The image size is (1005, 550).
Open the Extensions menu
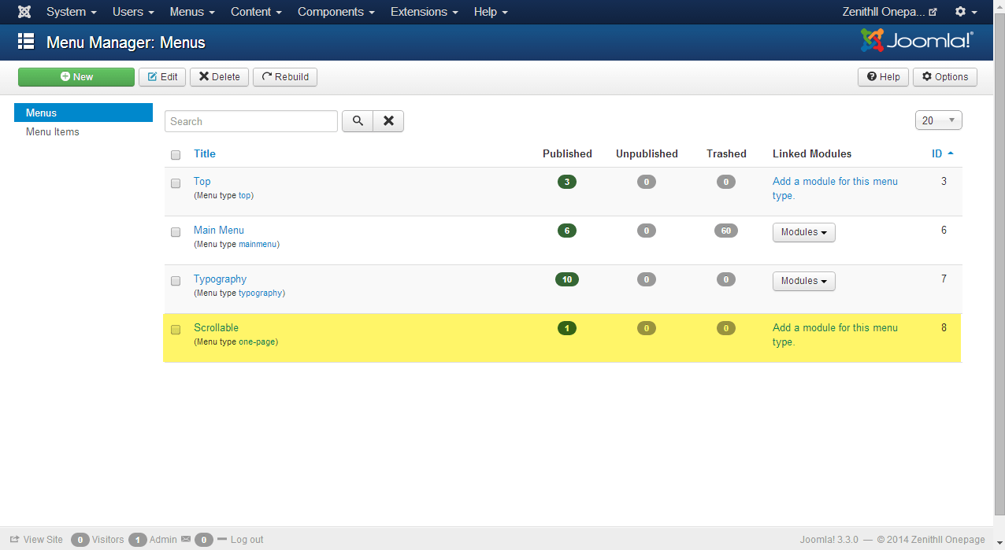pos(425,12)
